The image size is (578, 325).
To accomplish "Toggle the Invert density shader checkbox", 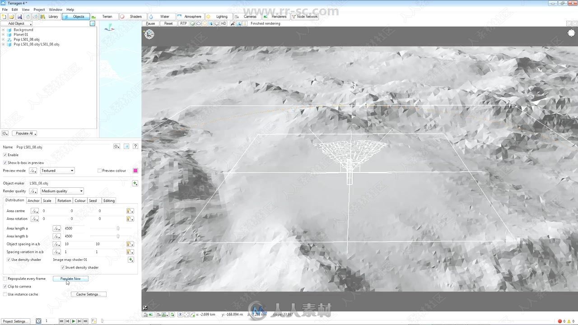I will [x=63, y=267].
